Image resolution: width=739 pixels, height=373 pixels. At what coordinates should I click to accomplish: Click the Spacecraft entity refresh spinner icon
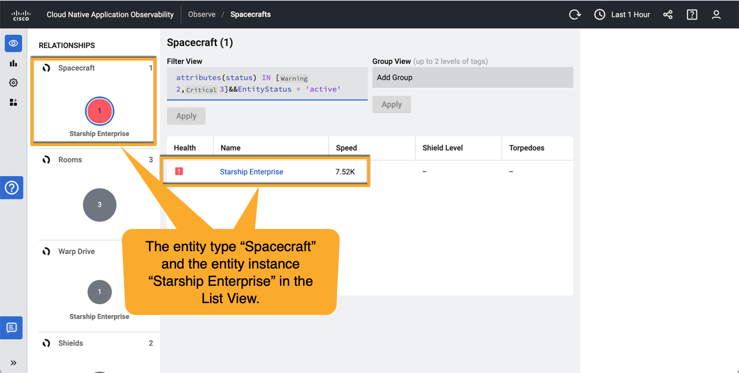[x=46, y=68]
